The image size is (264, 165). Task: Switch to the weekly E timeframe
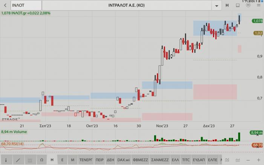pos(62,160)
